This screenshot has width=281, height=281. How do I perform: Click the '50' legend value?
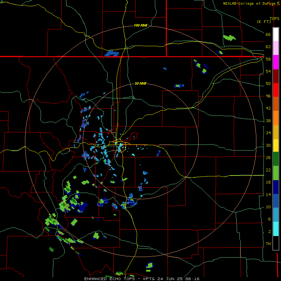pos(268,84)
